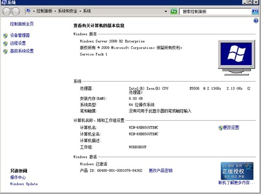
Task: Click shield icon beside 设备管理器
Action: (6, 35)
